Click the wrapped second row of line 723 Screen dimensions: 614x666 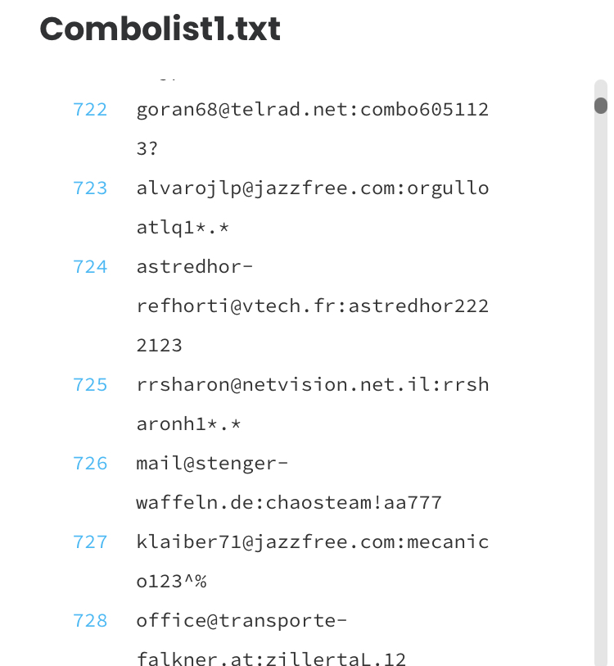(x=183, y=228)
